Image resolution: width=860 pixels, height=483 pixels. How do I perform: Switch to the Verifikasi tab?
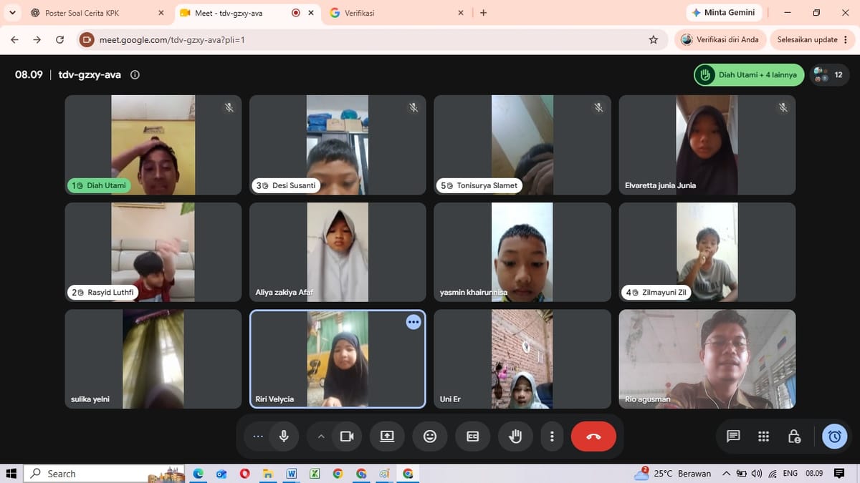coord(396,13)
